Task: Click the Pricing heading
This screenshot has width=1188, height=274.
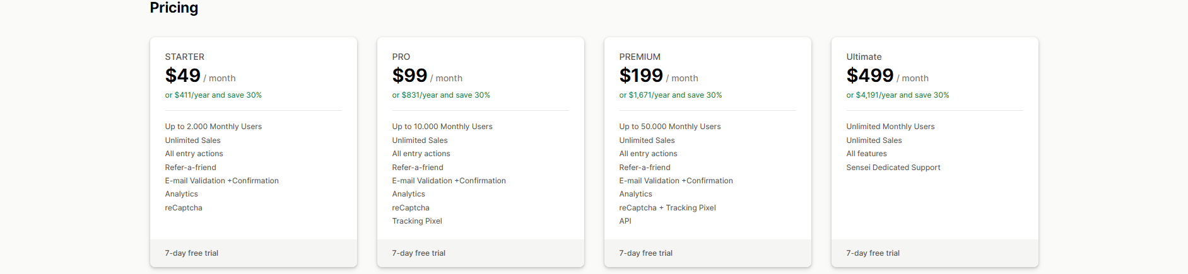Action: coord(174,8)
